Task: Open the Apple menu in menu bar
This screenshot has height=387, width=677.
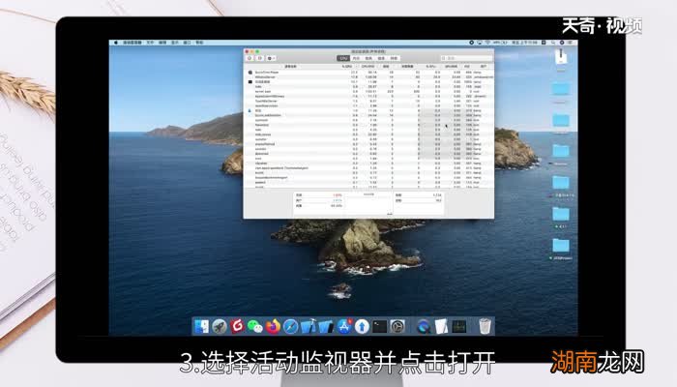Action: [117, 43]
